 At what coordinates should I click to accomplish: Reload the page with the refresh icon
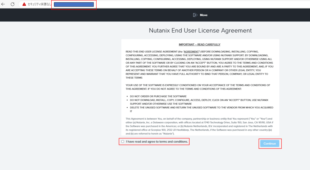[12, 4]
